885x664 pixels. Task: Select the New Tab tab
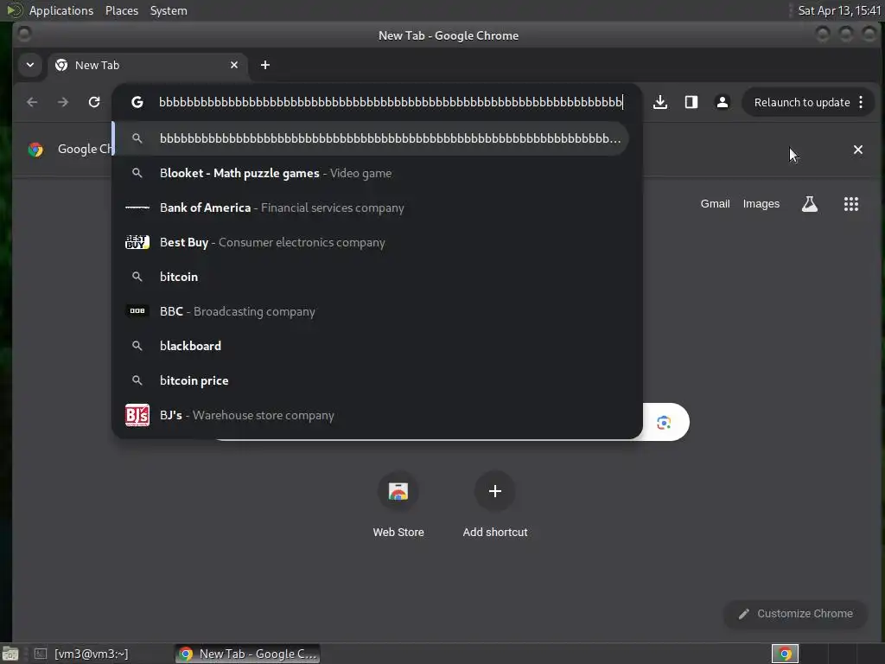pos(147,65)
